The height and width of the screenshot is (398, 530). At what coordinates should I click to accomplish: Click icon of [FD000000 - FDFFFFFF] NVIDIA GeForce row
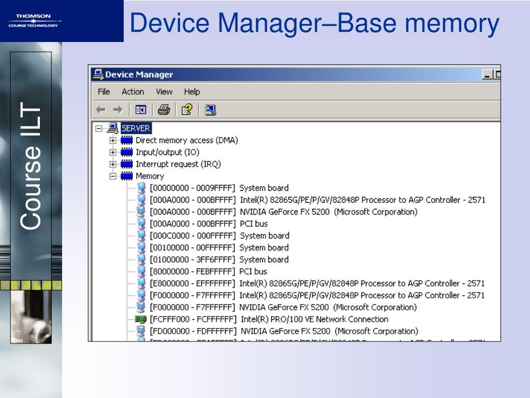pyautogui.click(x=141, y=331)
